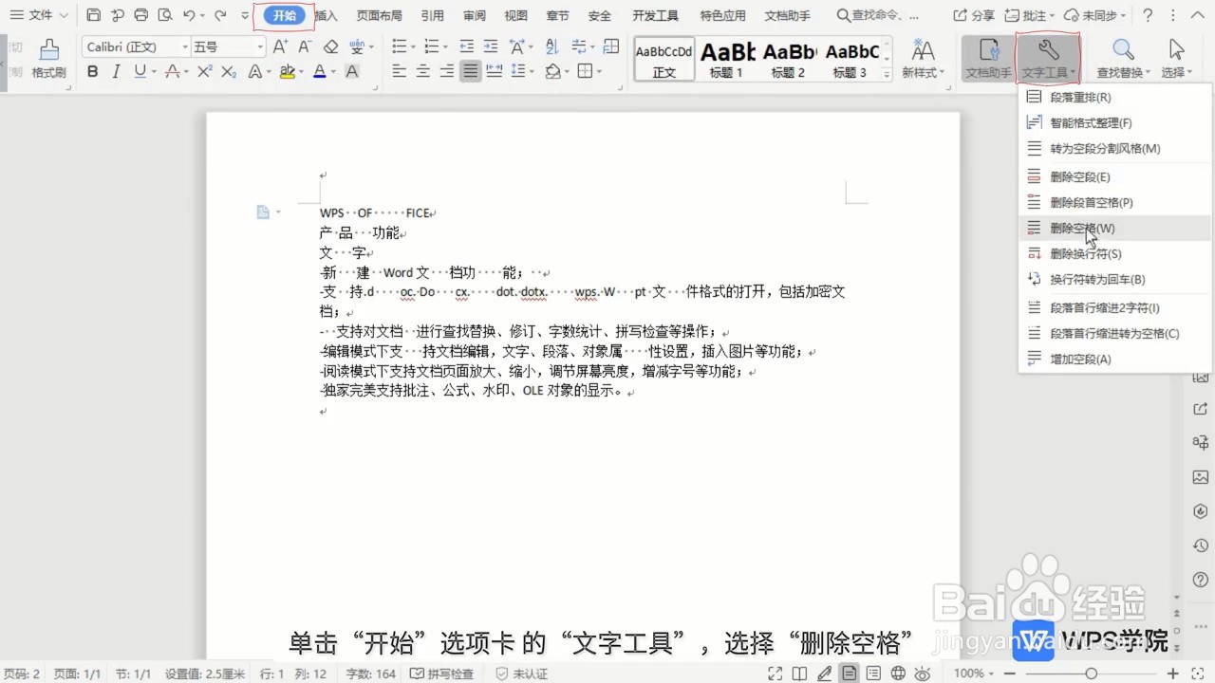
Task: Undo the last action
Action: pyautogui.click(x=189, y=15)
